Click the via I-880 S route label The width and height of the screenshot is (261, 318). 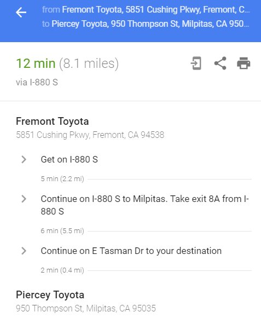coord(37,82)
